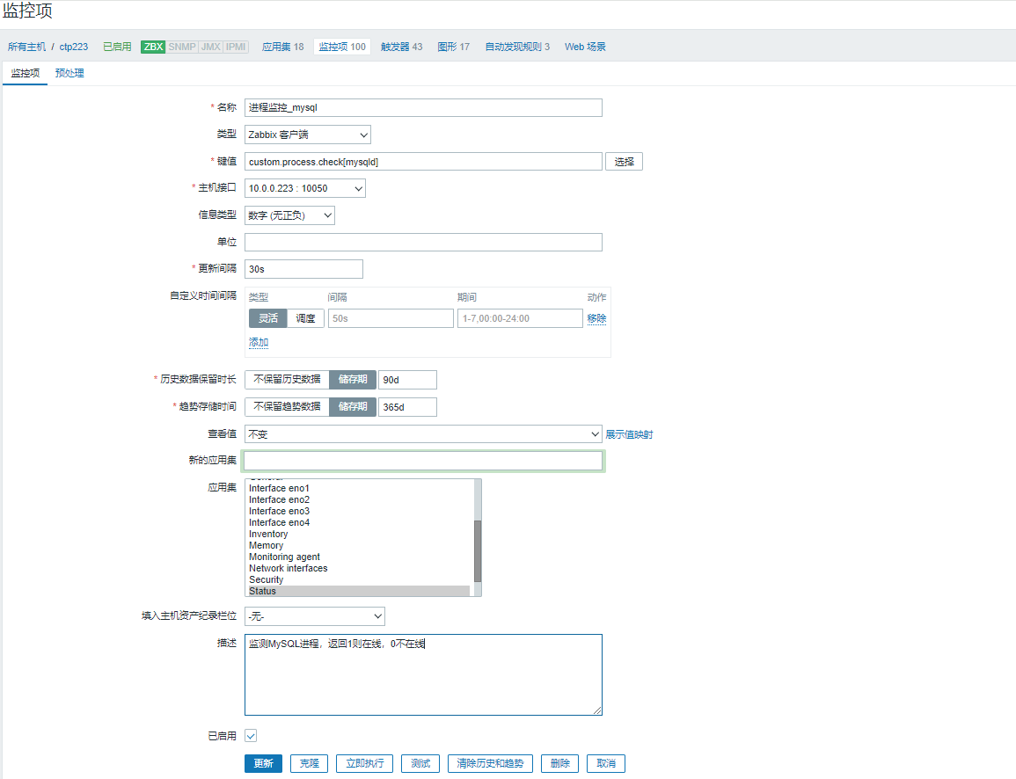1016x779 pixels.
Task: Open 图形 17 in host navigation
Action: pos(453,47)
